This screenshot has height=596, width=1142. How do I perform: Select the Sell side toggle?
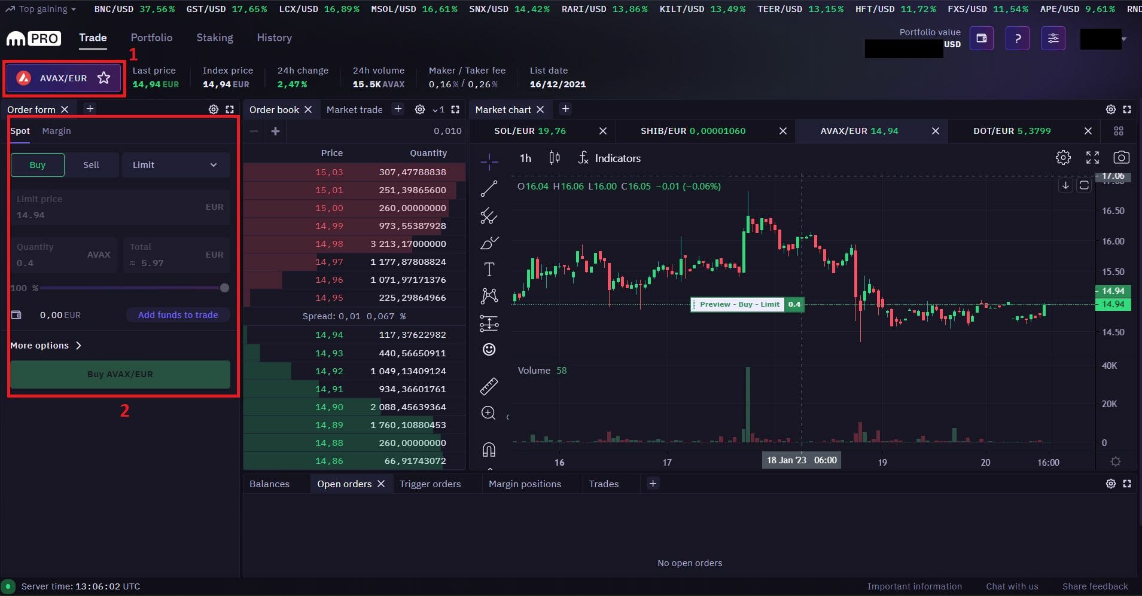(x=91, y=165)
